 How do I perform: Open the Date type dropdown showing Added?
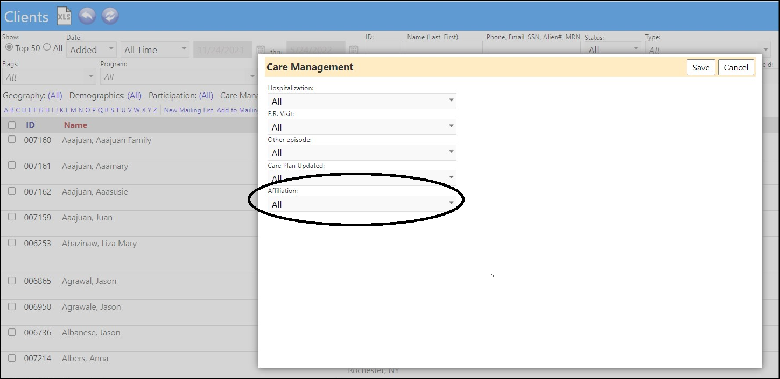(x=91, y=49)
